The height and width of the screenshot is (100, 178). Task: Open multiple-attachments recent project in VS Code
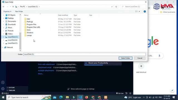[46, 71]
